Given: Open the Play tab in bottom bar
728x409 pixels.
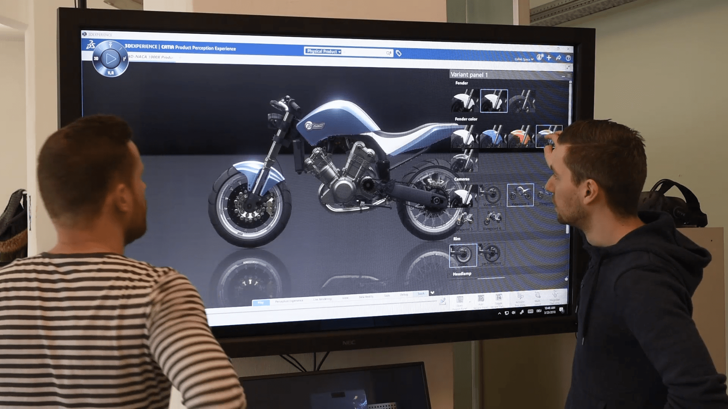Looking at the screenshot, I should [x=261, y=302].
